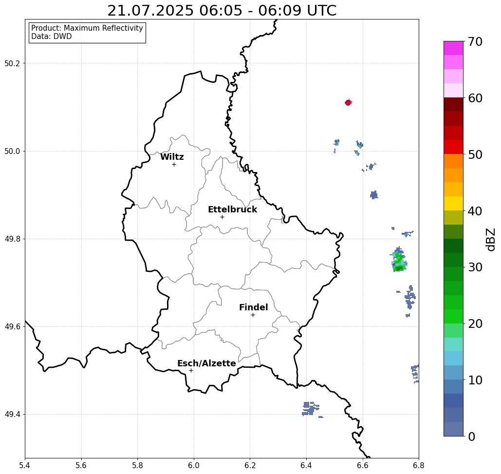Click the red high-reflectivity dot on the map
Viewport: 501px width, 474px height.
(348, 103)
